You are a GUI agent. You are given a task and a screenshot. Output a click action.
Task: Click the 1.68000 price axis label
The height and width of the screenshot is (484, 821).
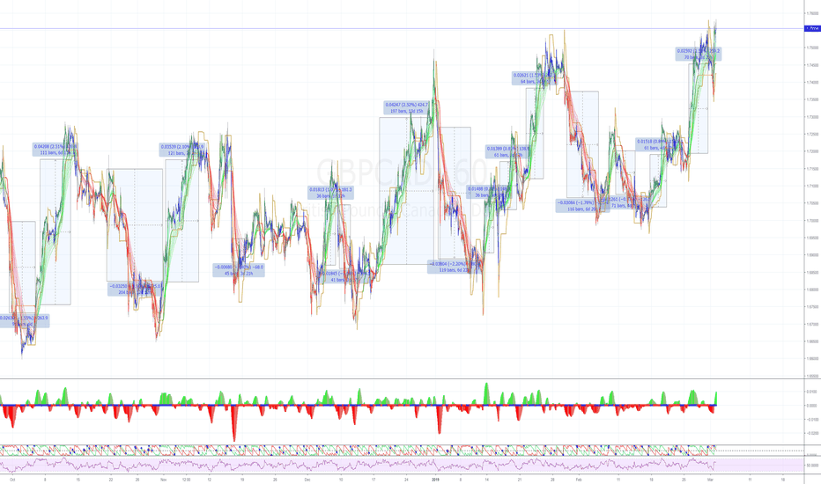coord(812,290)
